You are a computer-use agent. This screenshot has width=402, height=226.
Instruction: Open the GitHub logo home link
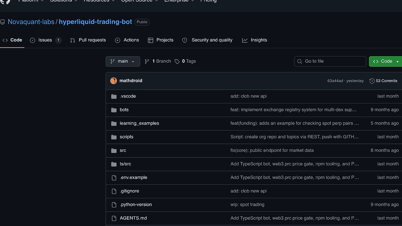pyautogui.click(x=5, y=1)
